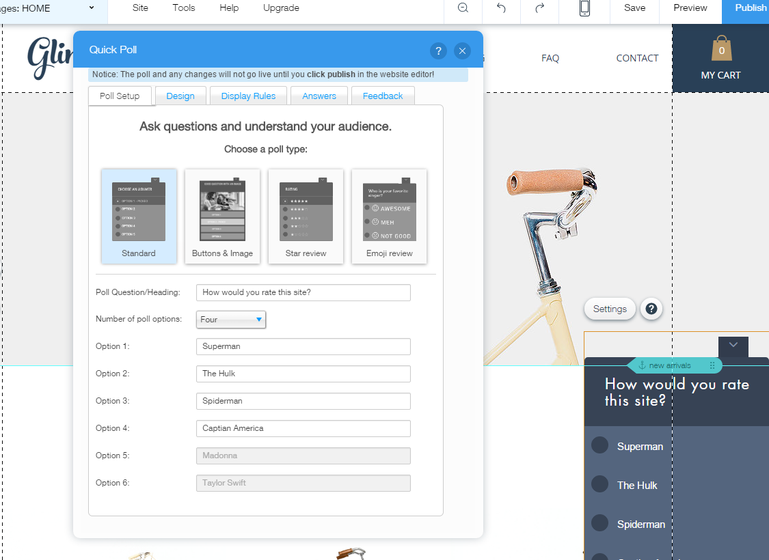Open Number of poll options dropdown
Viewport: 769px width, 560px height.
(x=231, y=320)
